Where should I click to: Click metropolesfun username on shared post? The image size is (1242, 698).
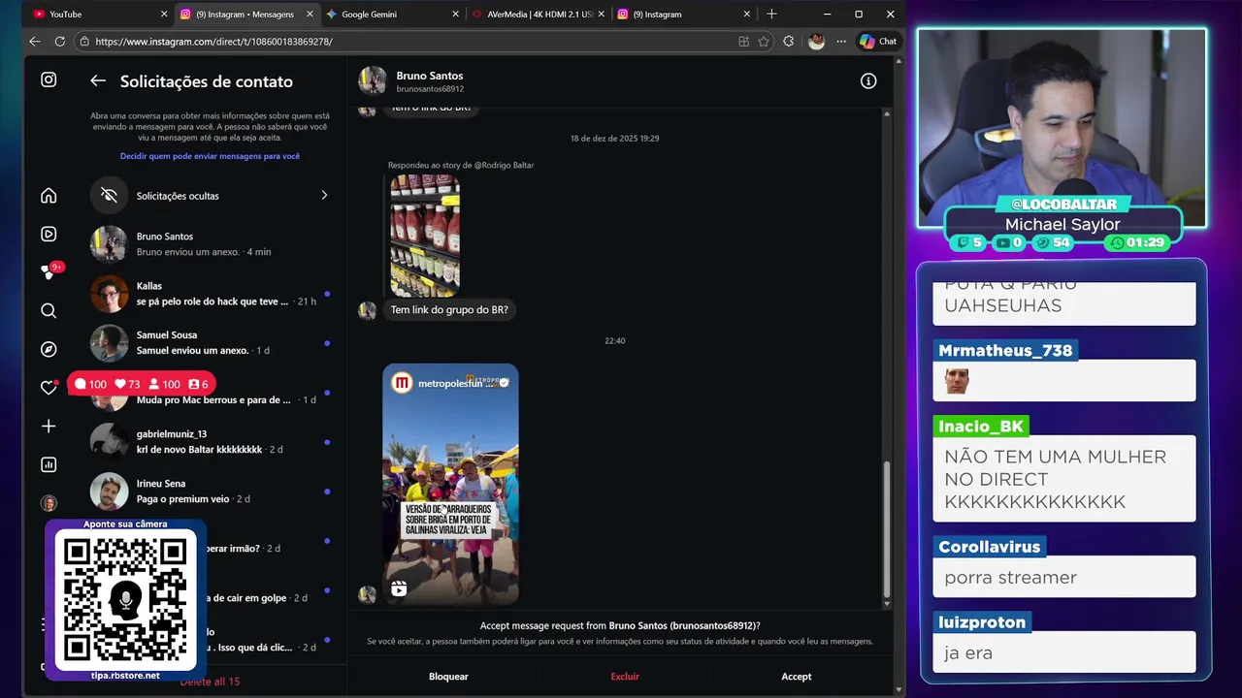coord(450,384)
